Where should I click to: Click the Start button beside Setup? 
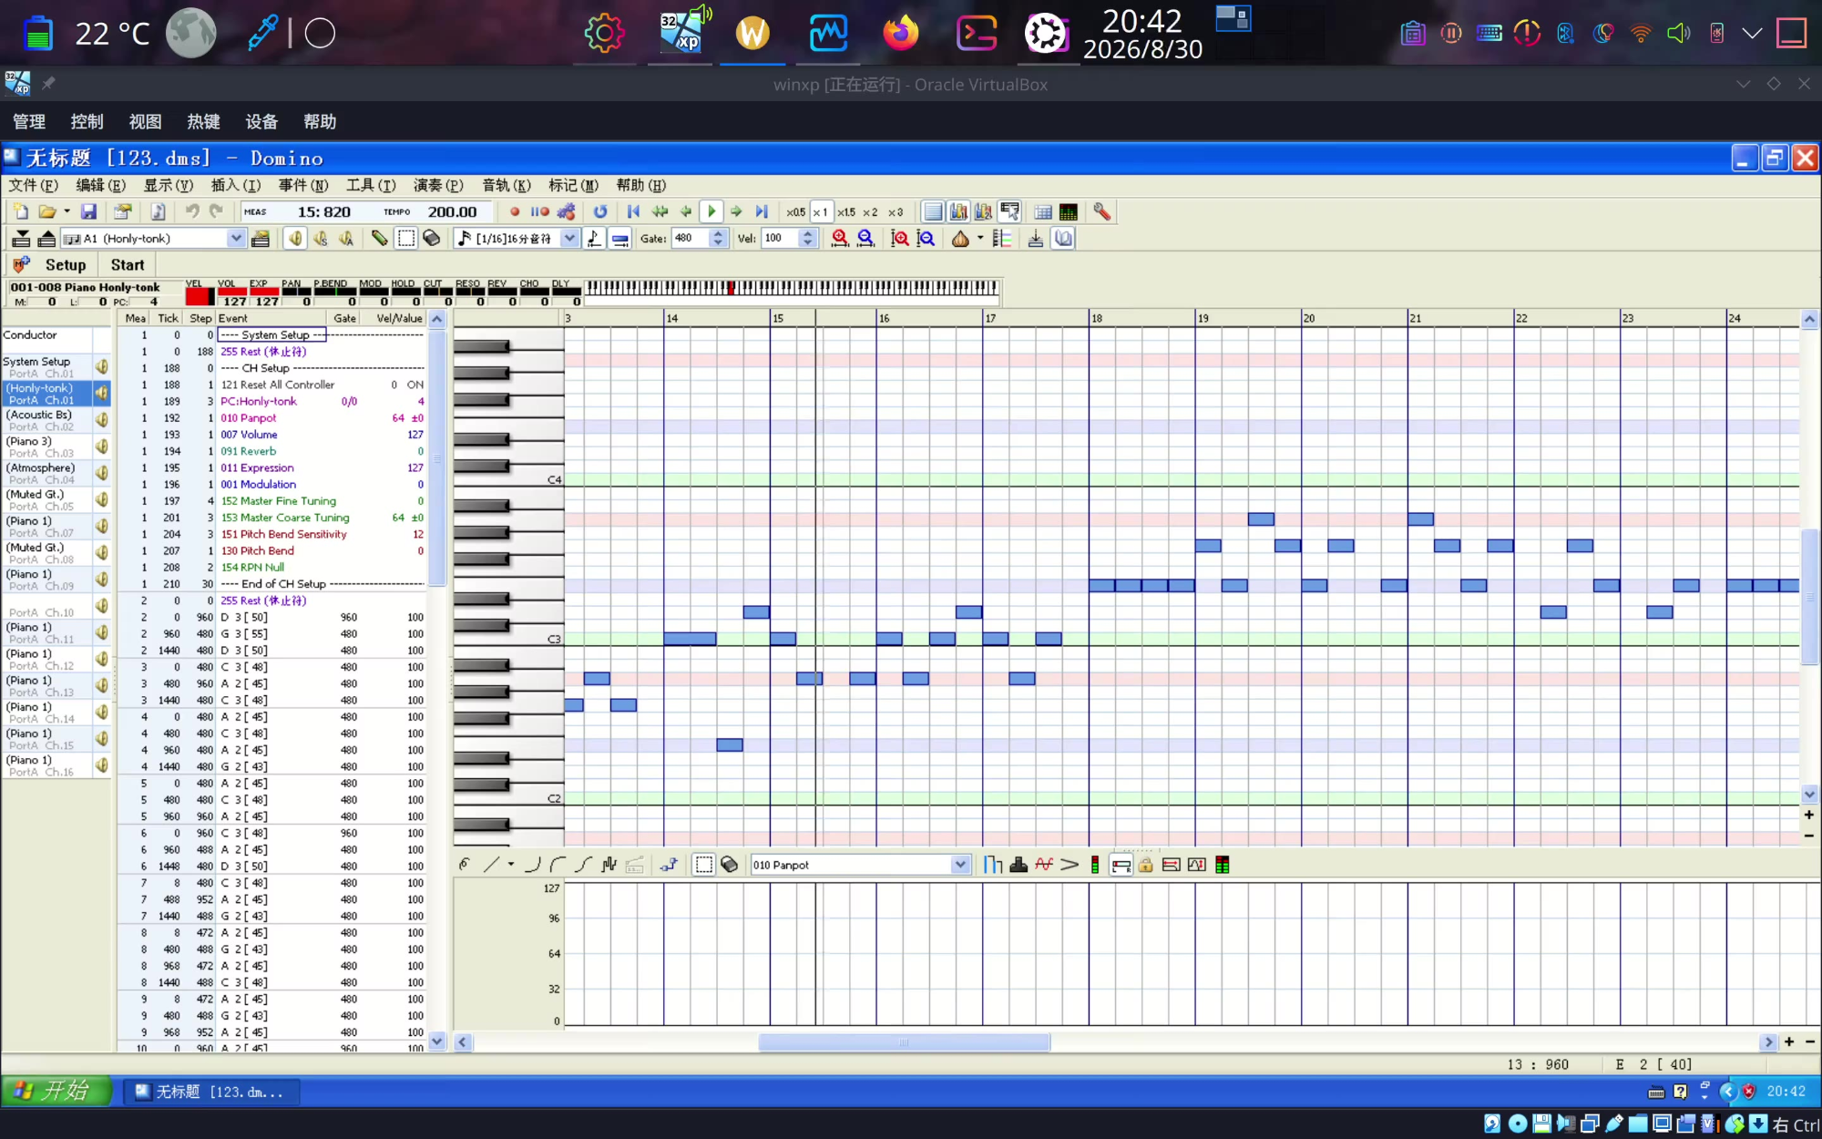(x=128, y=265)
